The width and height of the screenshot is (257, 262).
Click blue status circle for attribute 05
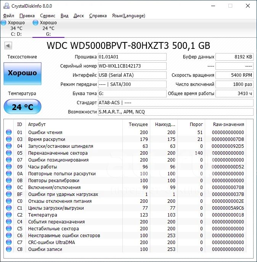[9, 153]
